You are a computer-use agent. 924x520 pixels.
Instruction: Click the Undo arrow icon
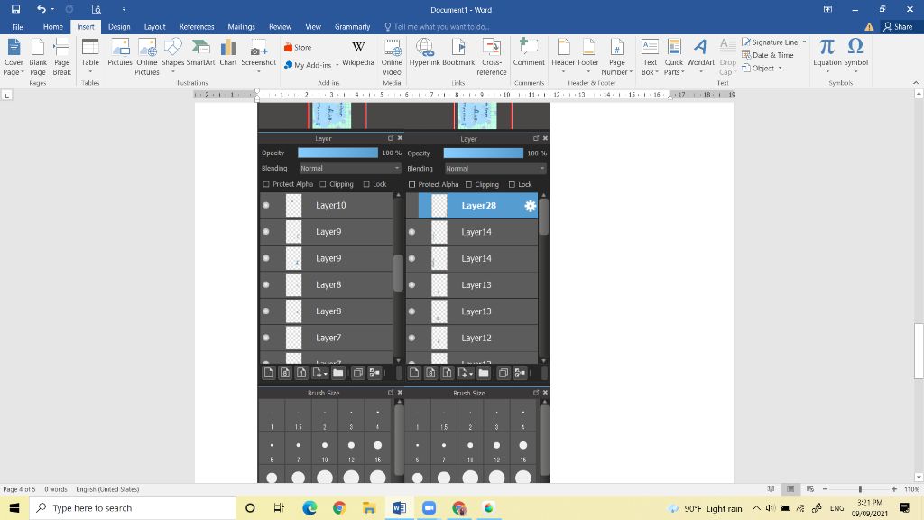[x=41, y=9]
